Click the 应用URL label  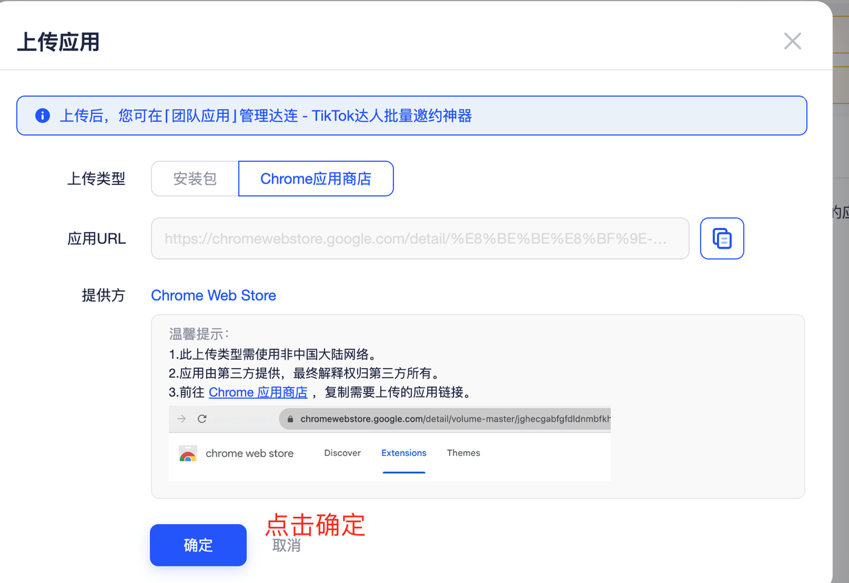(x=97, y=238)
